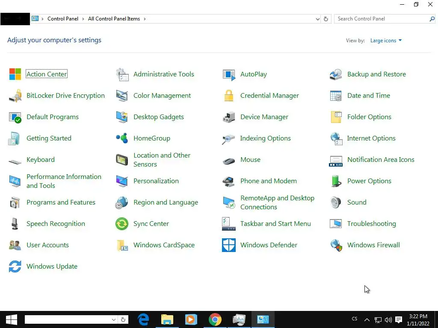Screen dimensions: 438x328
Task: Select All Control Panel Items breadcrumb
Action: [x=114, y=19]
